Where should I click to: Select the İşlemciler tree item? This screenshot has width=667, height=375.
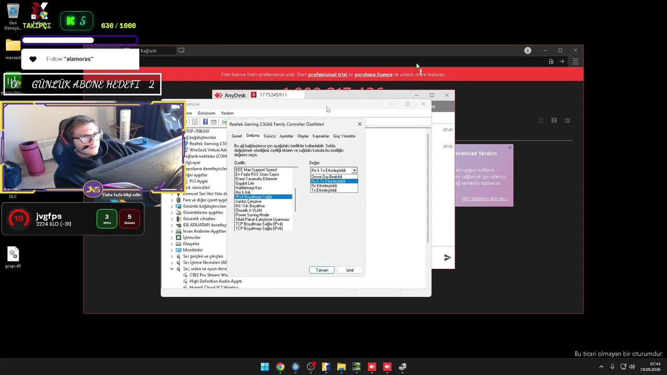[192, 238]
